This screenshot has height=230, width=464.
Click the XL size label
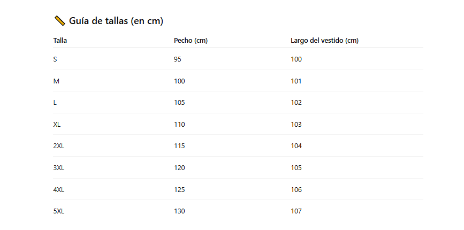tap(57, 124)
